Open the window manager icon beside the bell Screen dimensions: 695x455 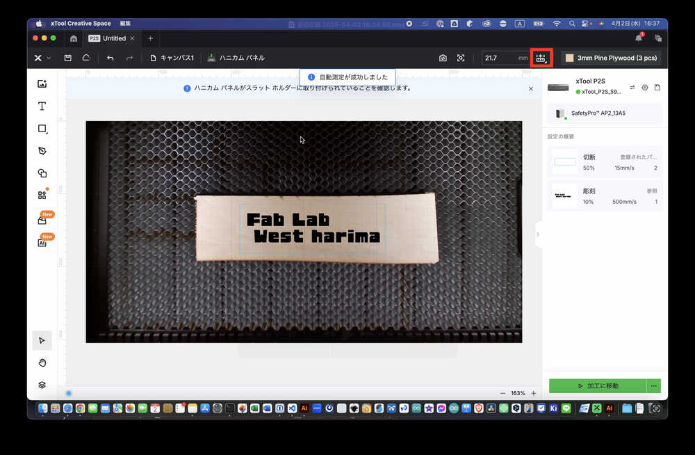658,38
